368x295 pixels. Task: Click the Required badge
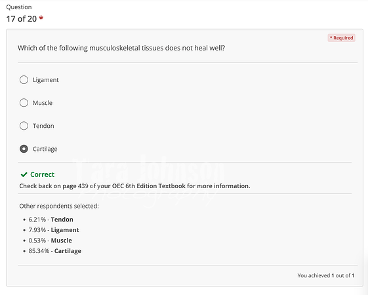pos(342,38)
